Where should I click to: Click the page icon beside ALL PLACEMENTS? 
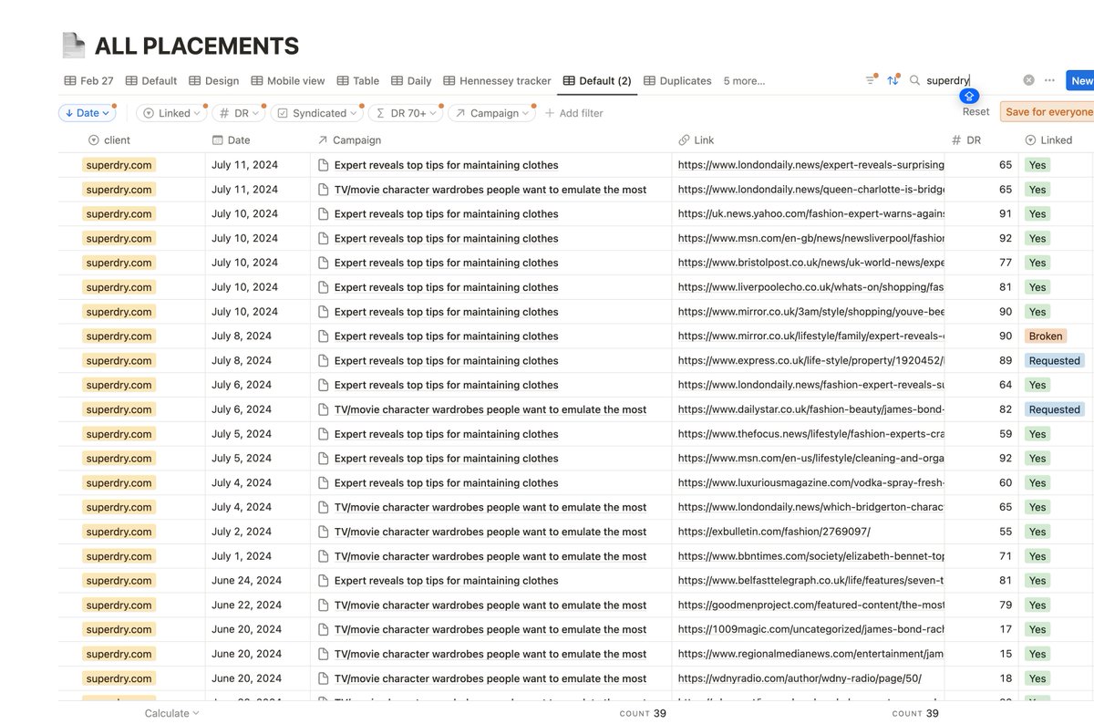pyautogui.click(x=73, y=45)
